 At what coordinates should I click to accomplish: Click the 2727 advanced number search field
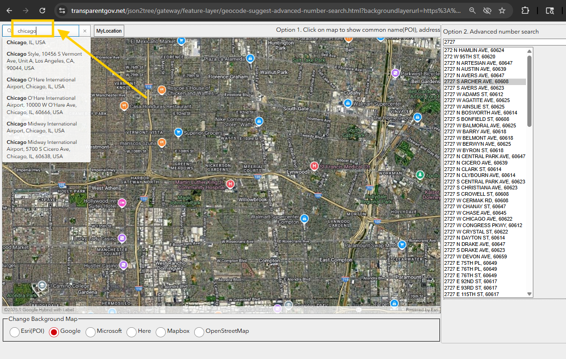(504, 42)
